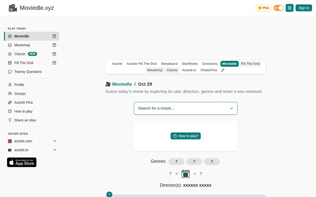Screen dimensions: 316x197
Task: Click the Oct 29 date text
Action: 145,84
